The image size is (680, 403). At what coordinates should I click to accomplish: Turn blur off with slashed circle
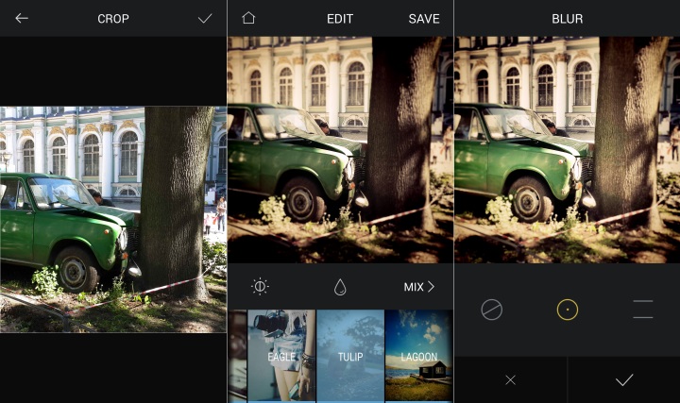[492, 310]
